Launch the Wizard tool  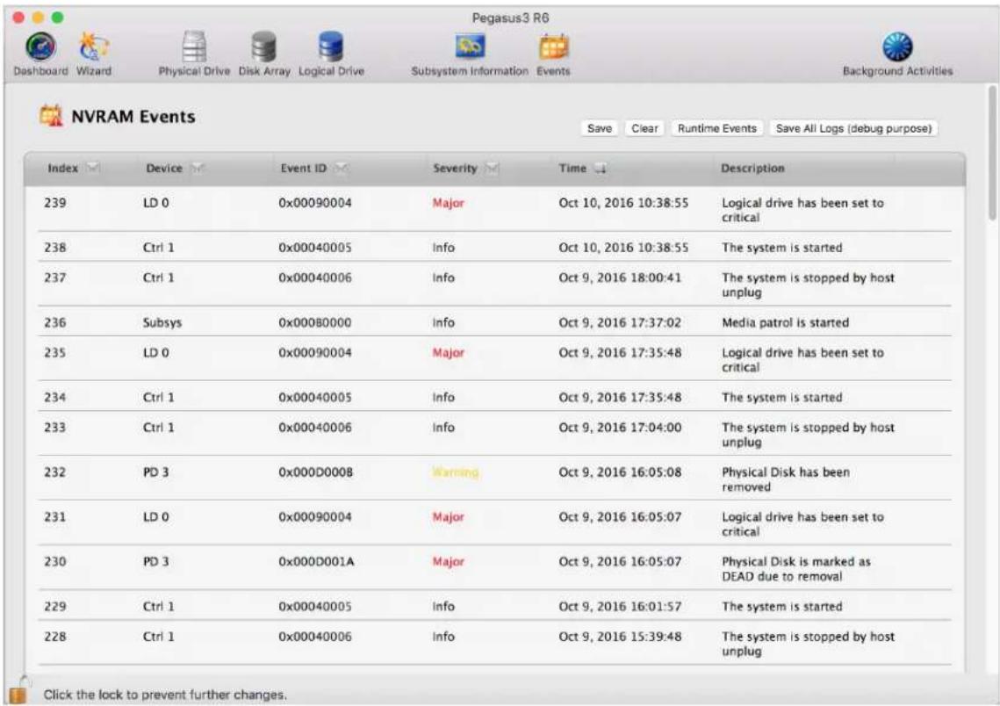tap(94, 54)
